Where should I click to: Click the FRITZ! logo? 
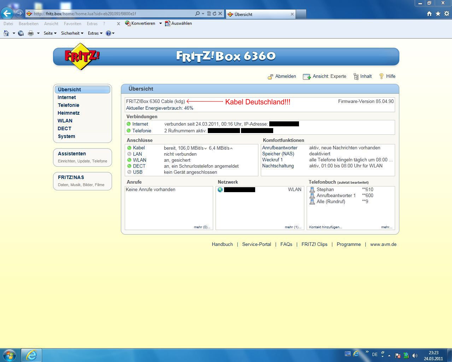point(82,56)
